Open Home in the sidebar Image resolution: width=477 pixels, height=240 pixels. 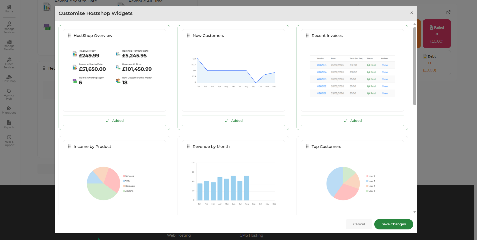click(9, 9)
